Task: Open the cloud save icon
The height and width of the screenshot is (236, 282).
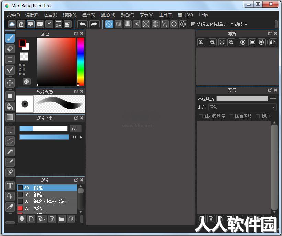Action: click(12, 24)
